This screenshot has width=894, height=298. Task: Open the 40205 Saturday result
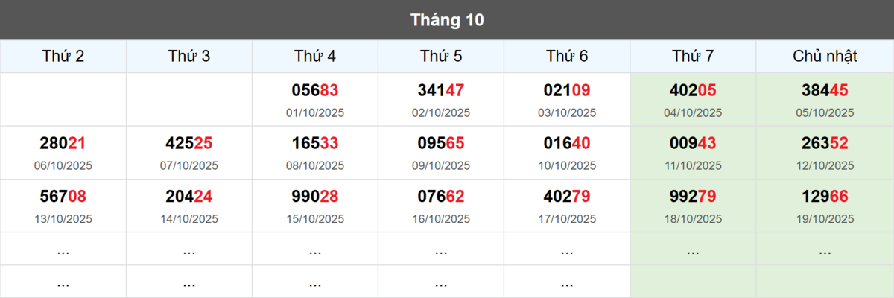coord(693,91)
